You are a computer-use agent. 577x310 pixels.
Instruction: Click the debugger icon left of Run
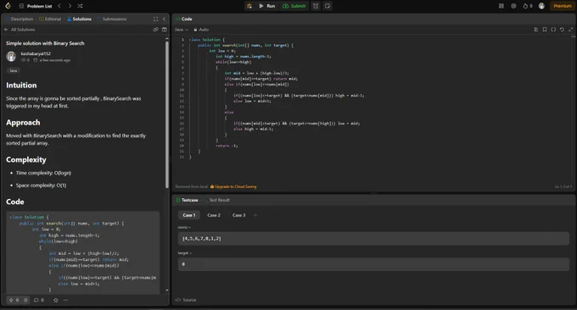(x=249, y=6)
